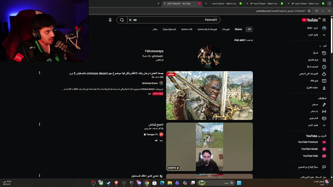Open Flaregun TV channel link

pos(152,135)
